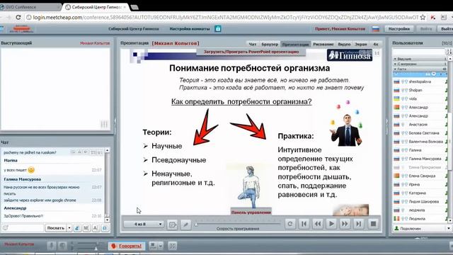
Task: Click the Сибирский Центр Гипноза logo on the slide
Action: (x=350, y=55)
